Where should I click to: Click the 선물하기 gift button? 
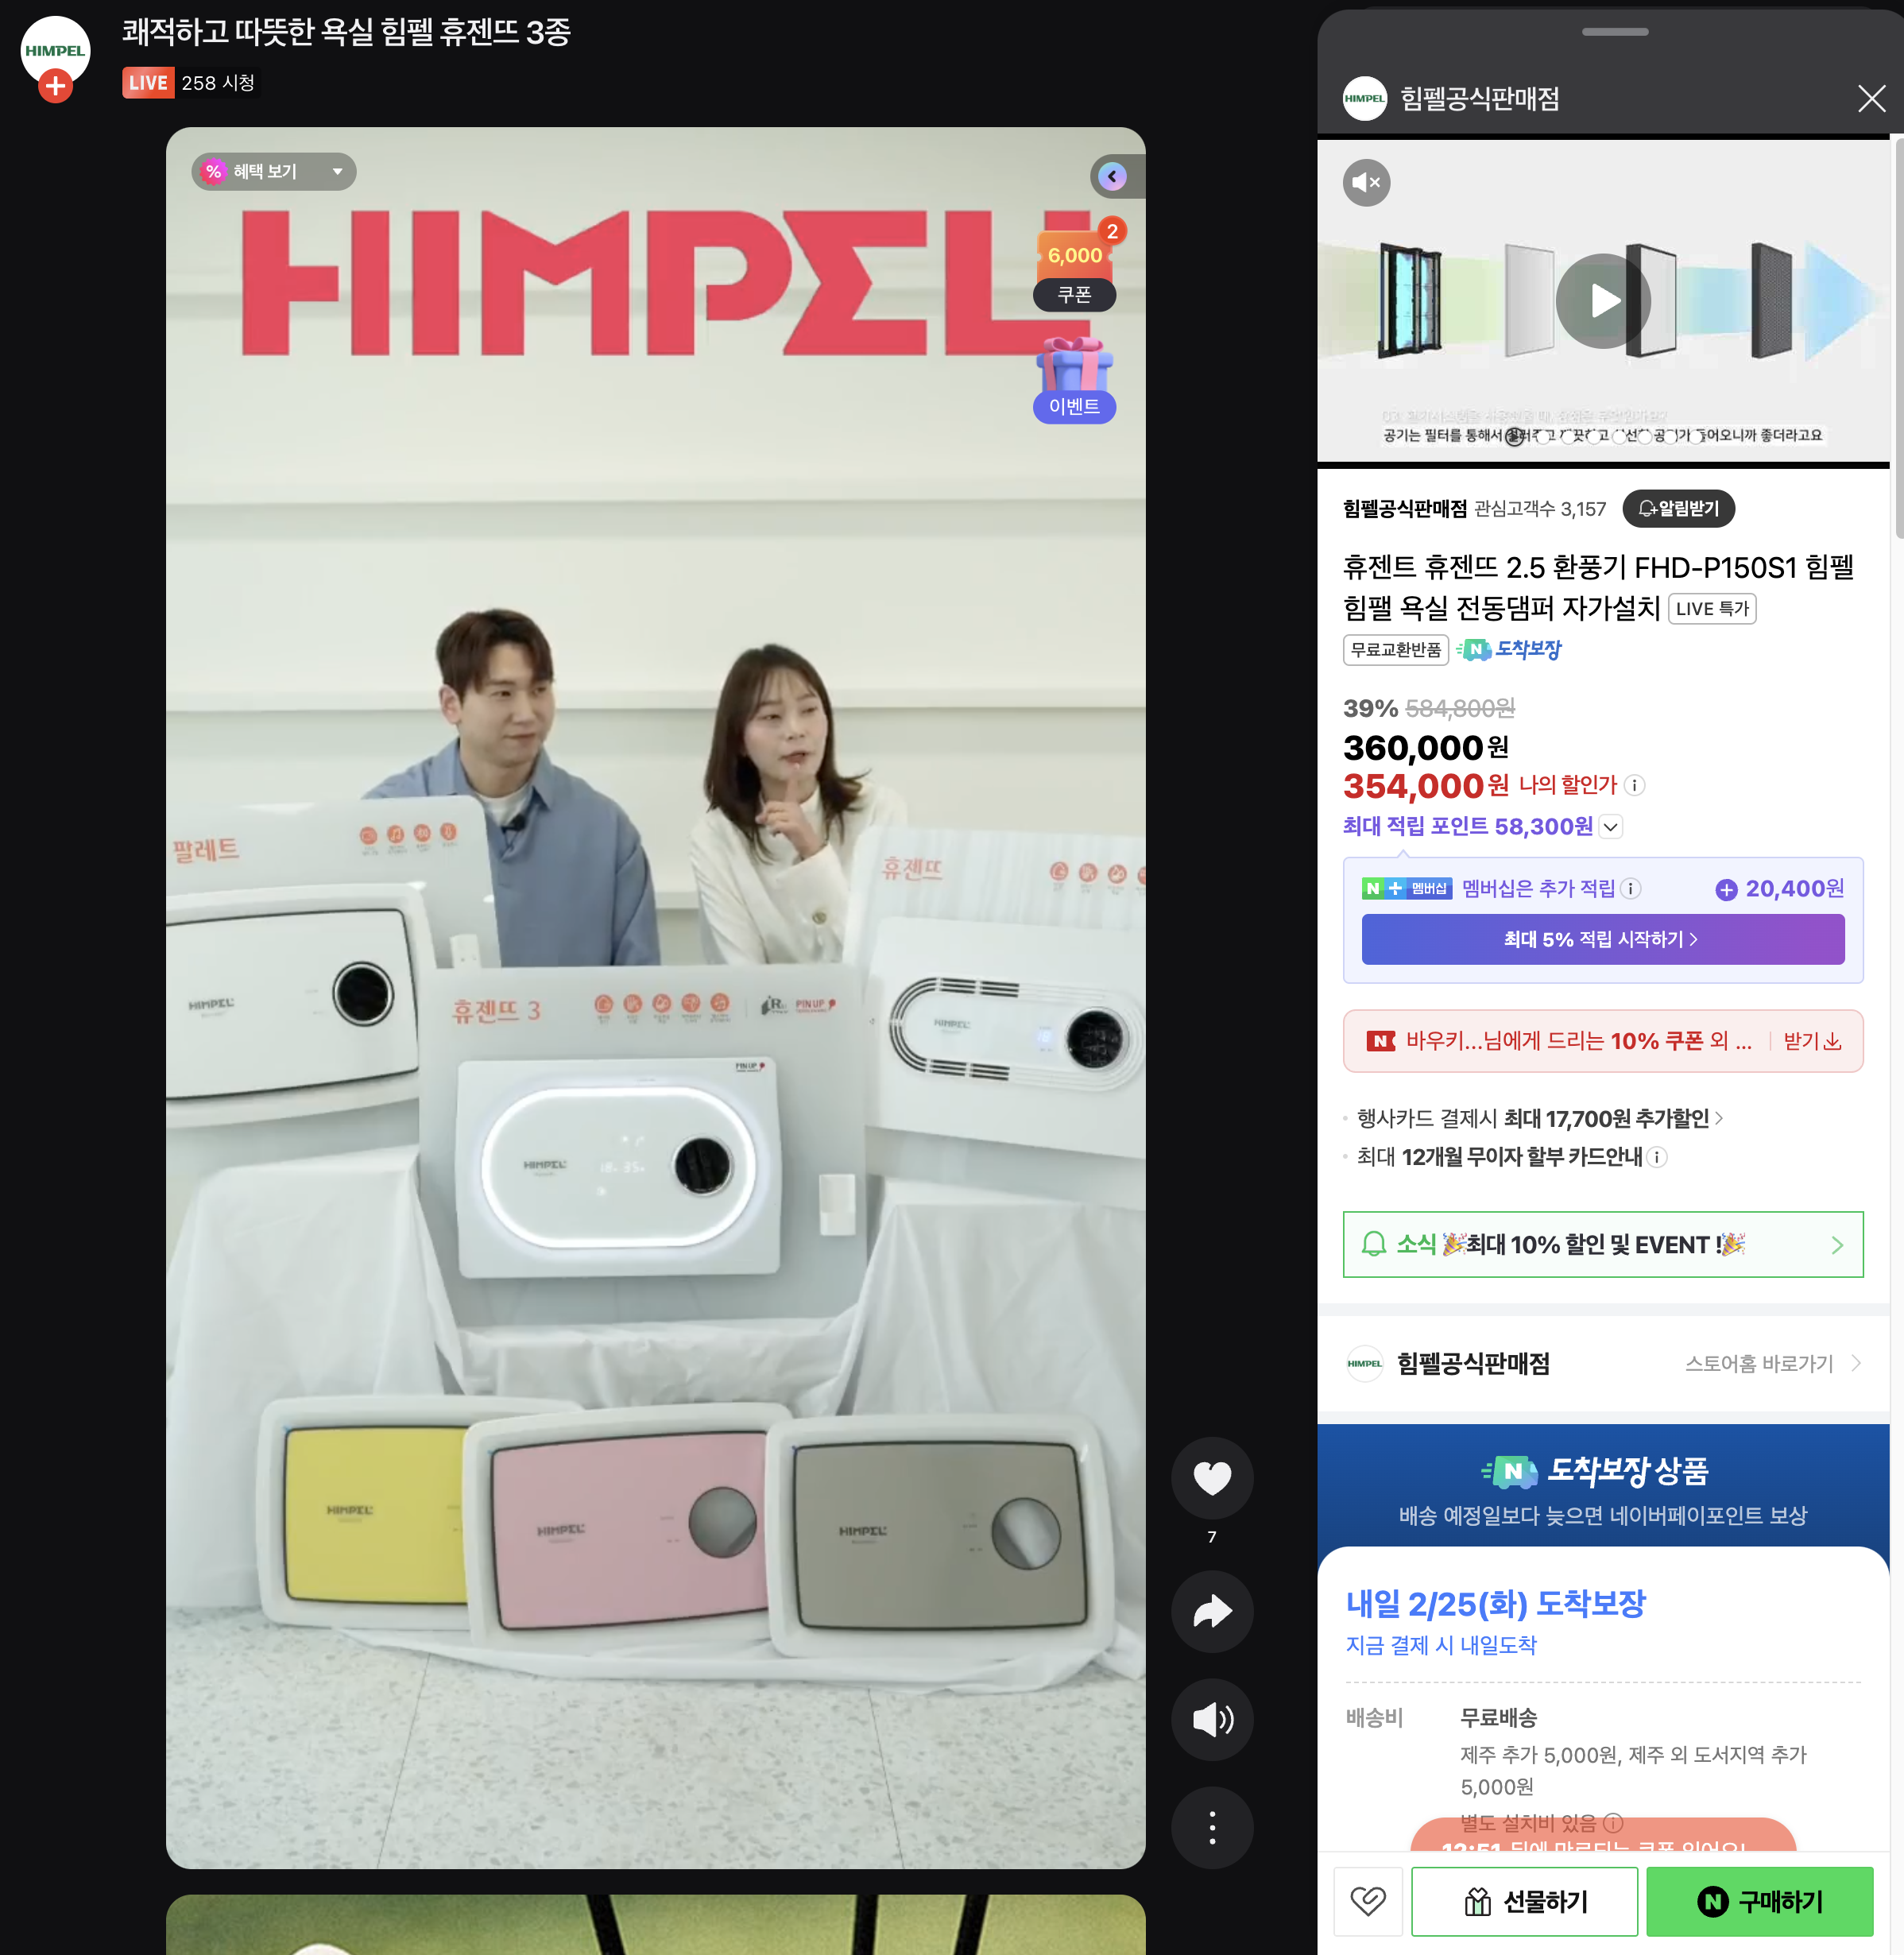click(1524, 1900)
